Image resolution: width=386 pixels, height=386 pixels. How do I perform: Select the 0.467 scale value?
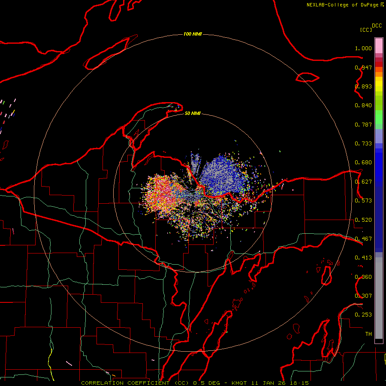(x=363, y=239)
